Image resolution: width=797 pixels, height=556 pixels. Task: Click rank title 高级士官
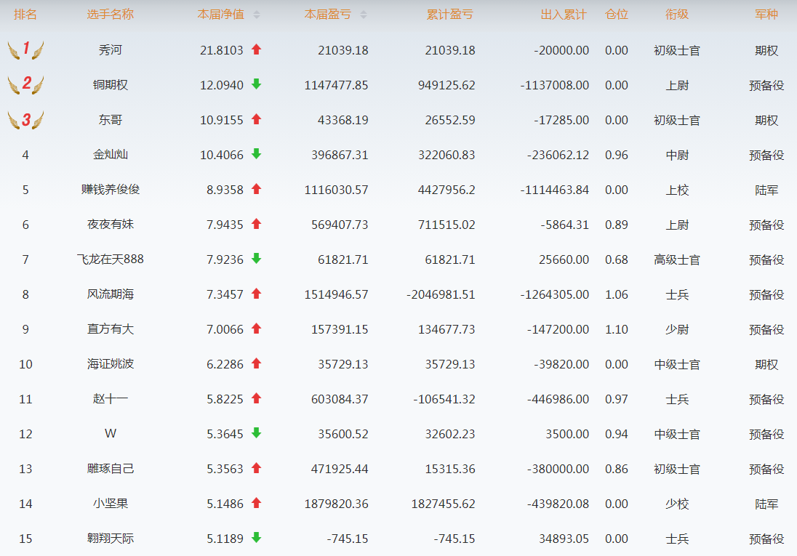click(677, 259)
